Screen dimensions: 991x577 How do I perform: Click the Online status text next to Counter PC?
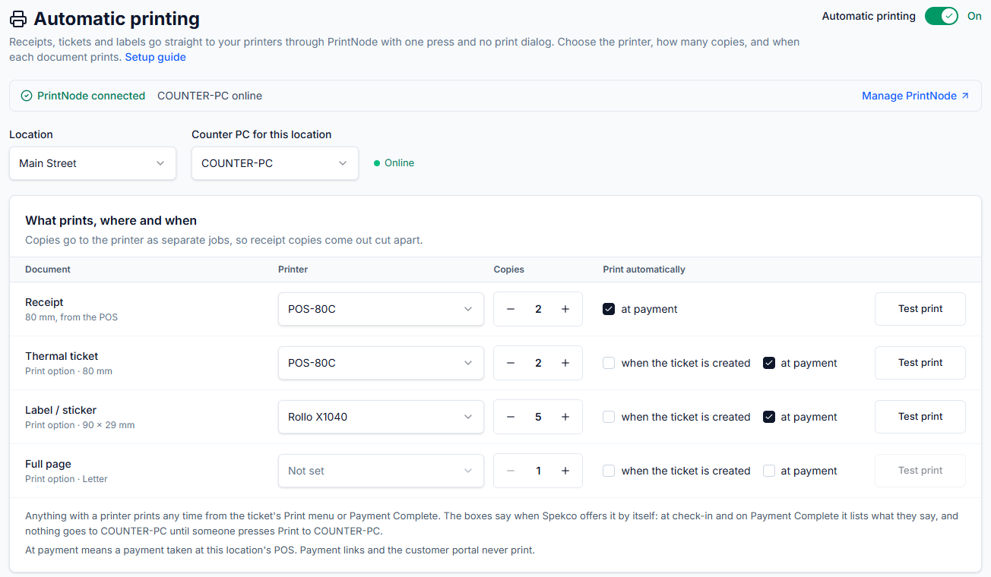point(399,163)
